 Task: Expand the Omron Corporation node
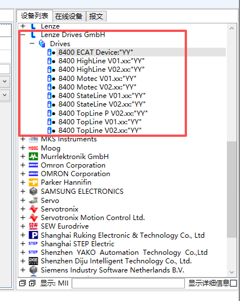coord(23,165)
